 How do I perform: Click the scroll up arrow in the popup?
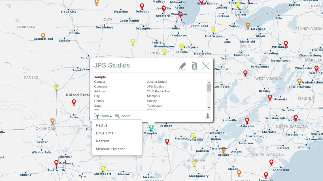coord(209,82)
